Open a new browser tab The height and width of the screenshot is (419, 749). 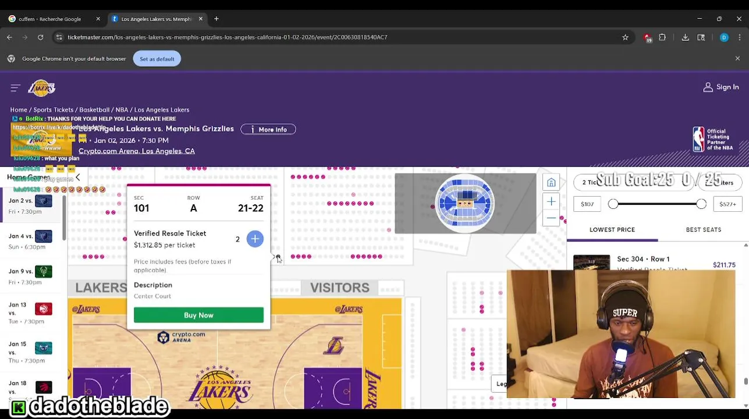216,19
